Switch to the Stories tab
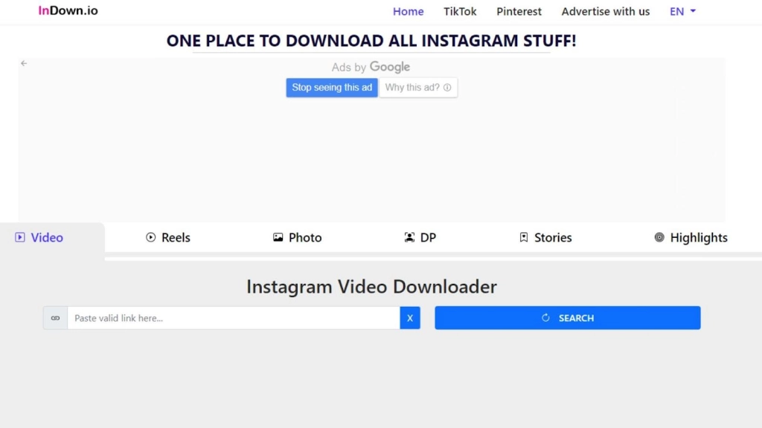762x428 pixels. pyautogui.click(x=545, y=237)
